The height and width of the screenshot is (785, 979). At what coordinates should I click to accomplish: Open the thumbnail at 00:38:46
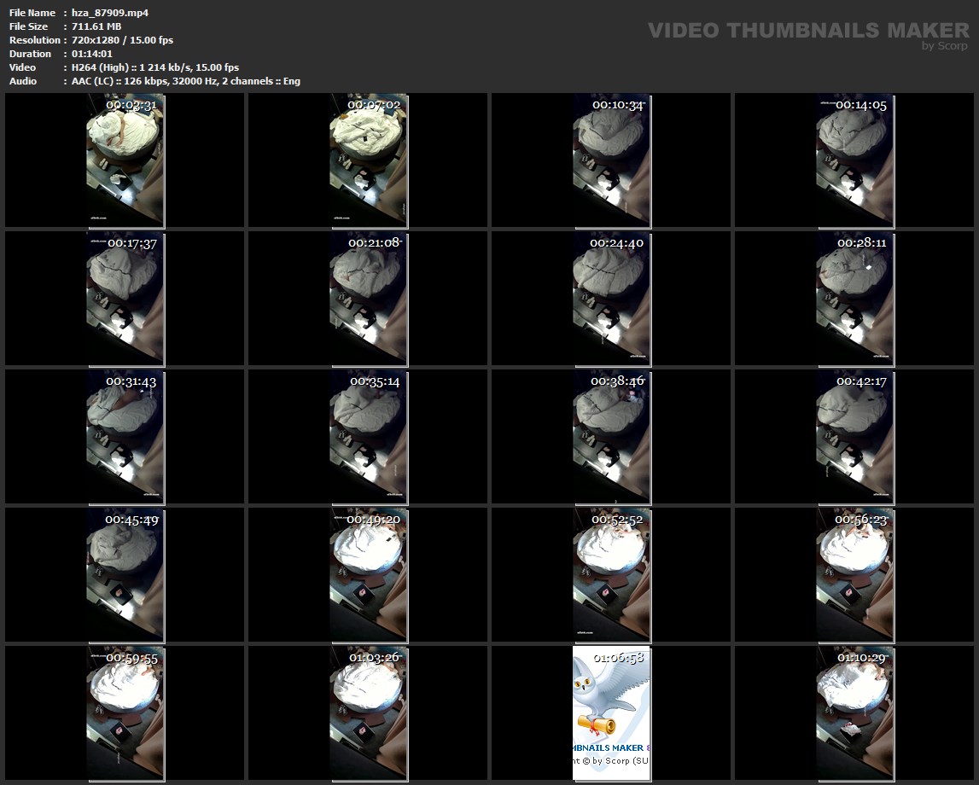pyautogui.click(x=612, y=437)
